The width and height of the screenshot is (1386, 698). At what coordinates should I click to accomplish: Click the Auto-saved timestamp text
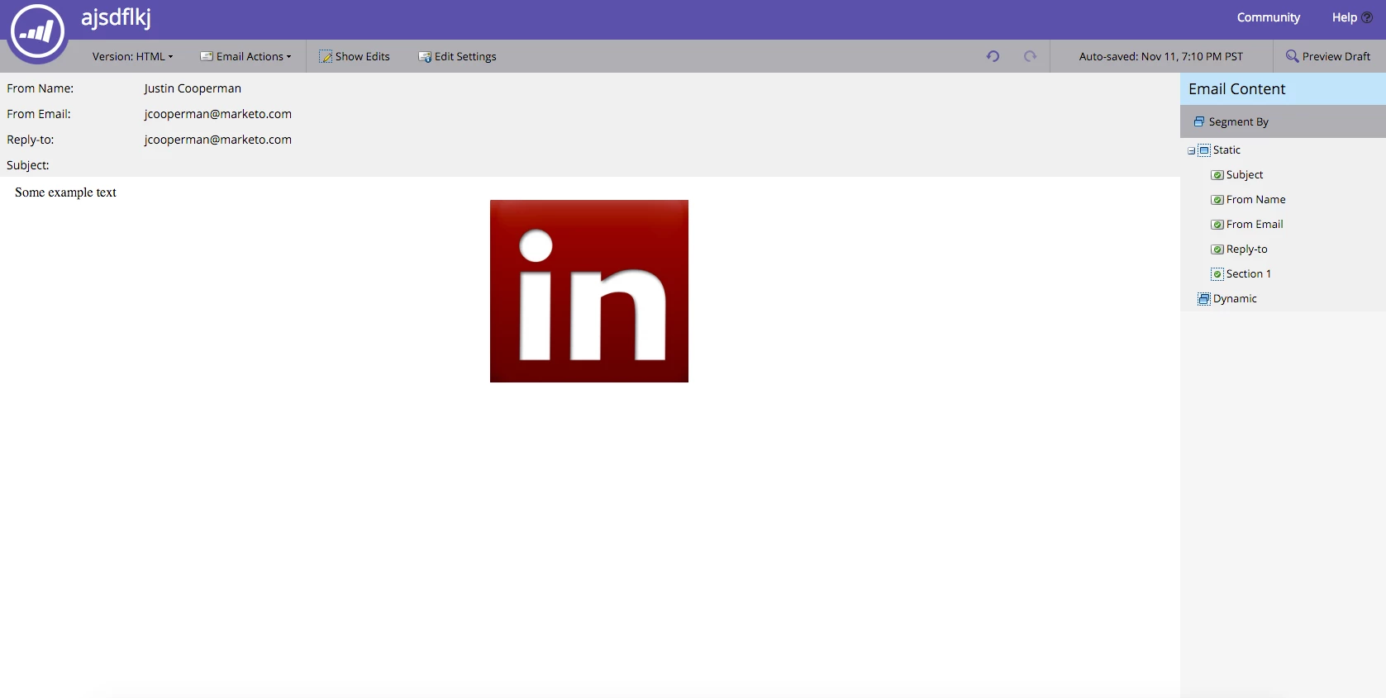coord(1160,56)
